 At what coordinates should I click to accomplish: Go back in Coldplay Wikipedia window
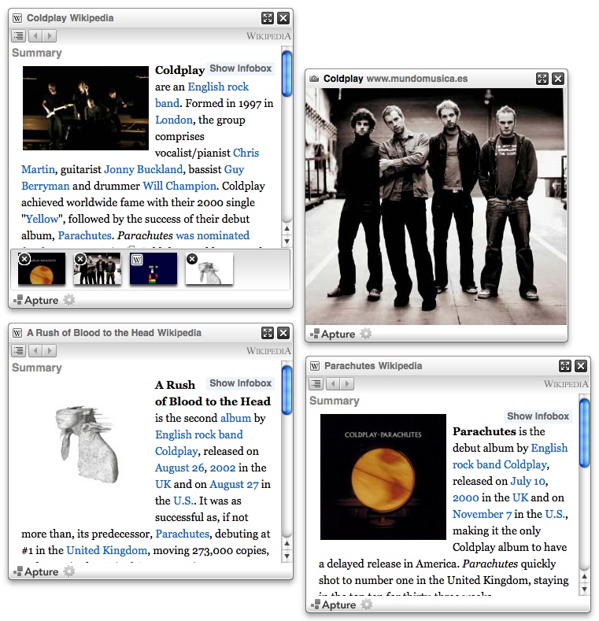tap(35, 36)
